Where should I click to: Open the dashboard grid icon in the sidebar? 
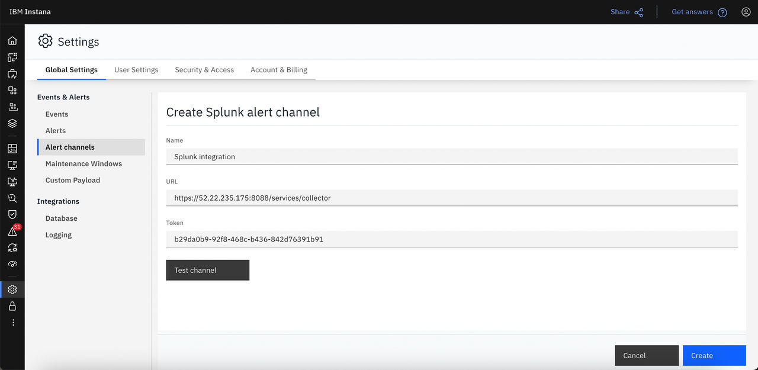pos(12,149)
